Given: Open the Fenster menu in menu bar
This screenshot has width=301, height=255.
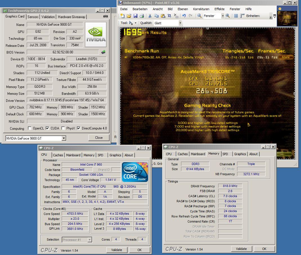Looking at the screenshot, I should tap(235, 9).
